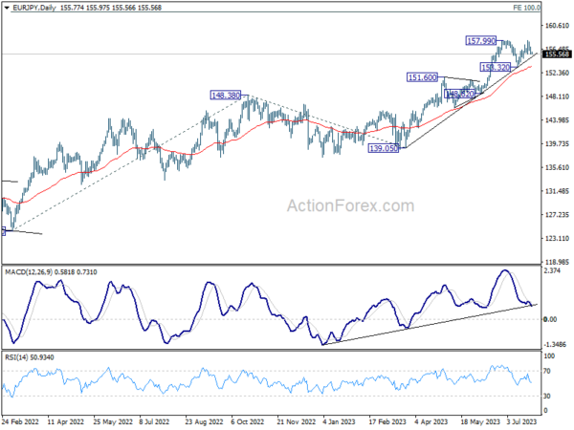This screenshot has height=430, width=574.
Task: Click the RSI 30 level label
Action: click(547, 396)
